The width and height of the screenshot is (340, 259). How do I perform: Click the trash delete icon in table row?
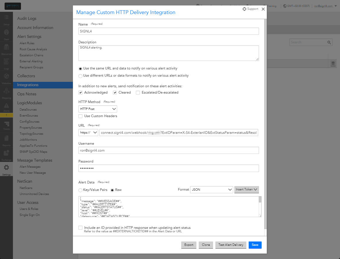point(333,63)
